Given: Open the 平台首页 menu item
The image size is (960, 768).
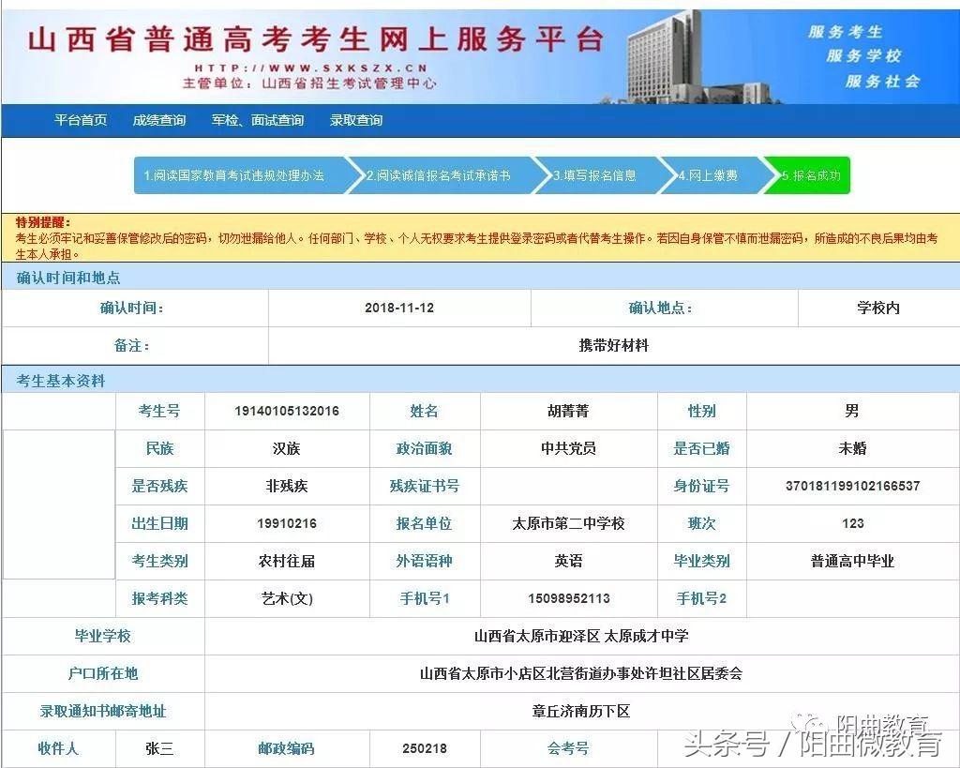Looking at the screenshot, I should tap(81, 120).
